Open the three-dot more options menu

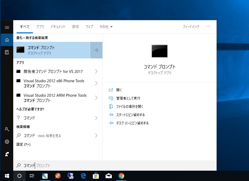pyautogui.click(x=208, y=27)
